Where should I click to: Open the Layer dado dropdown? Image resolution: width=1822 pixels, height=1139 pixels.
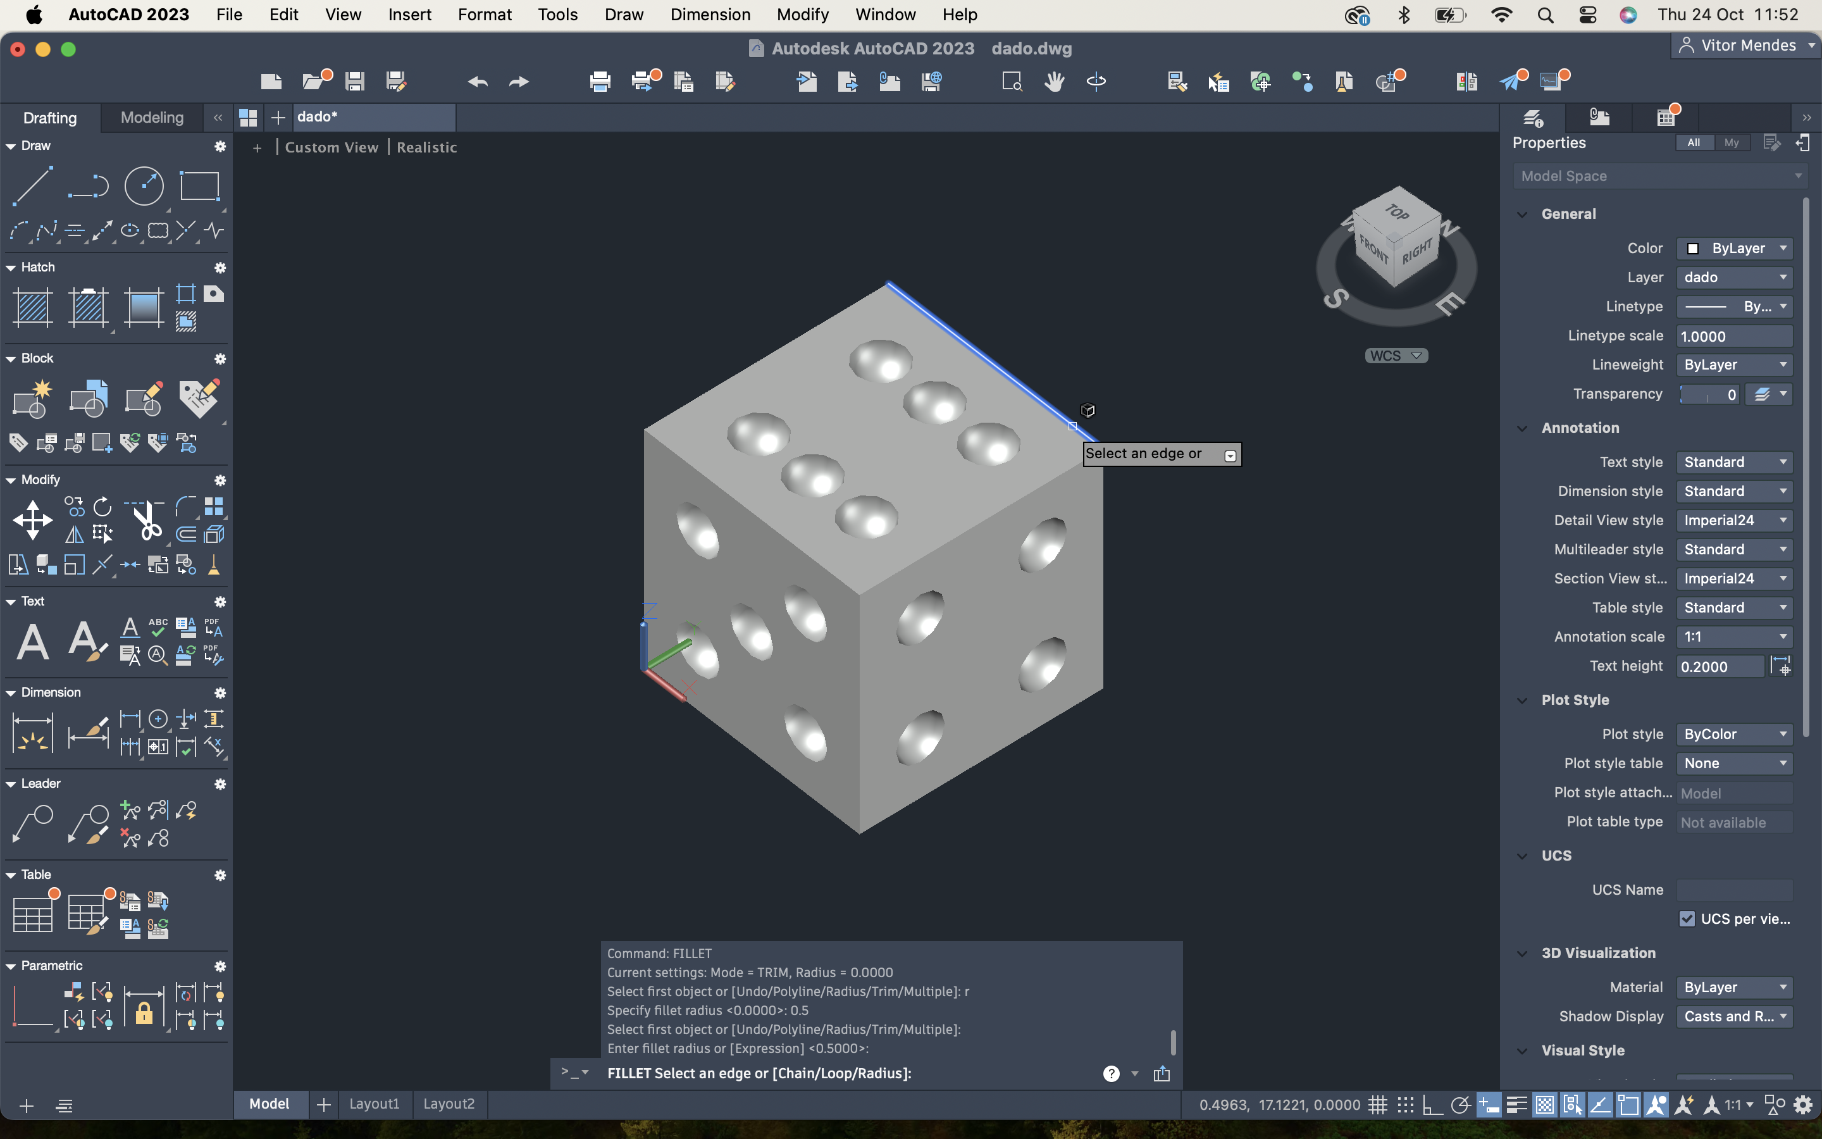click(1734, 277)
